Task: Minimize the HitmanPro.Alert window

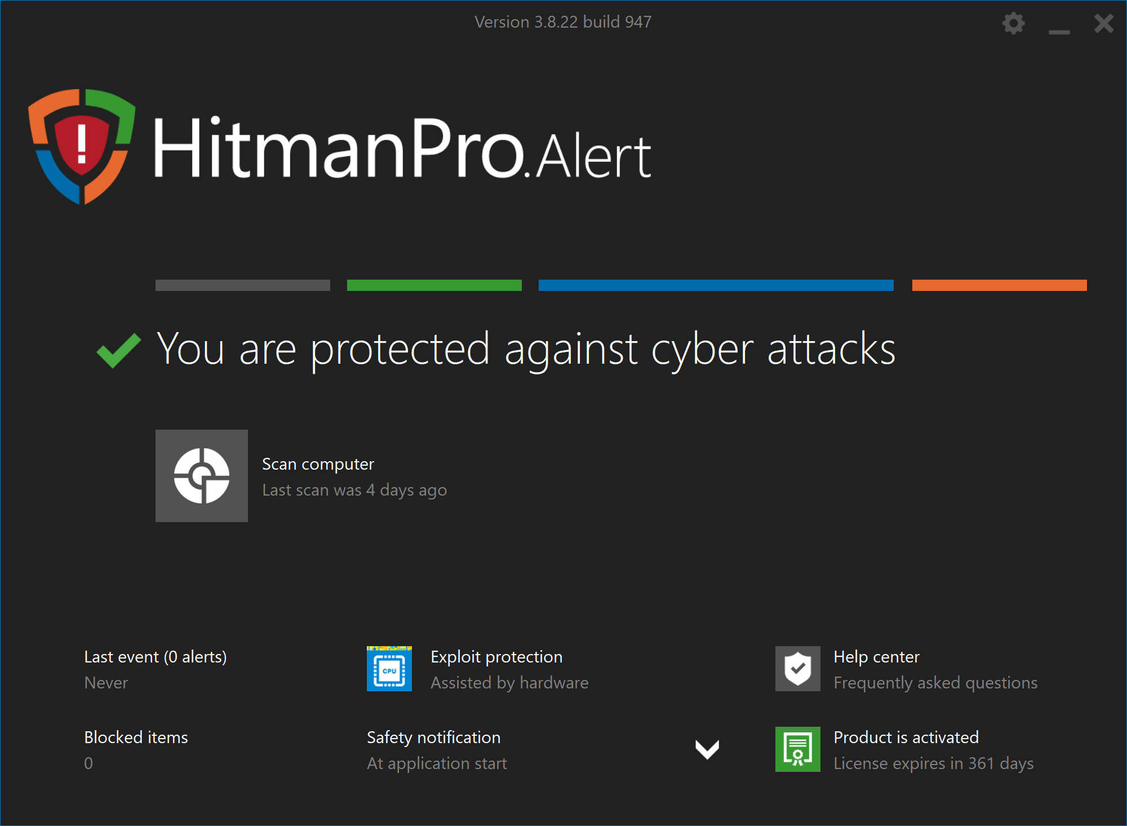Action: 1059,29
